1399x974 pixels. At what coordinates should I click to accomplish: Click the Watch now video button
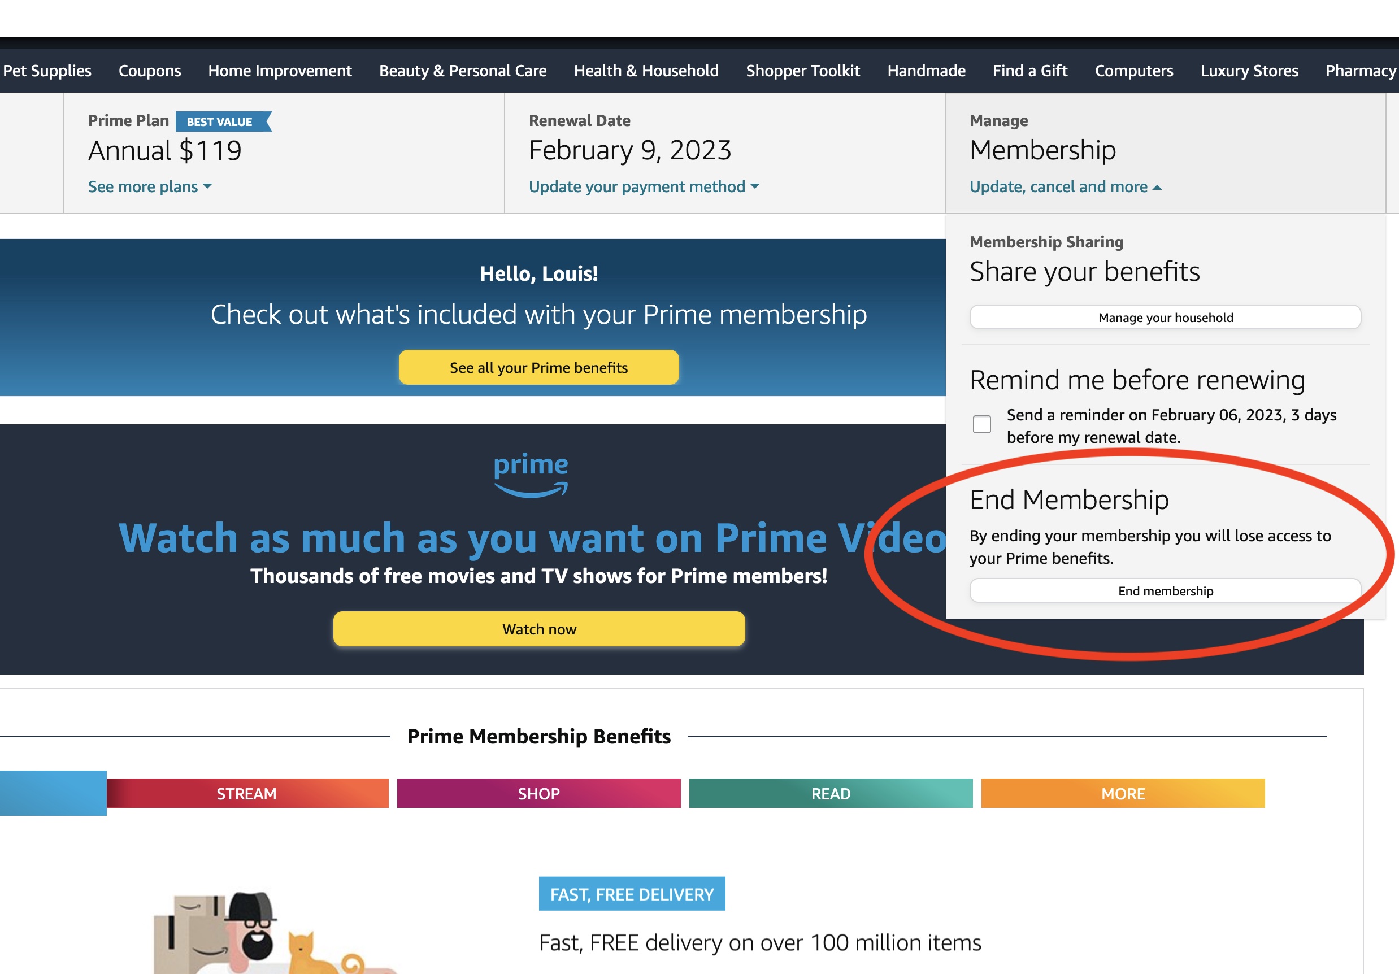[x=539, y=628]
